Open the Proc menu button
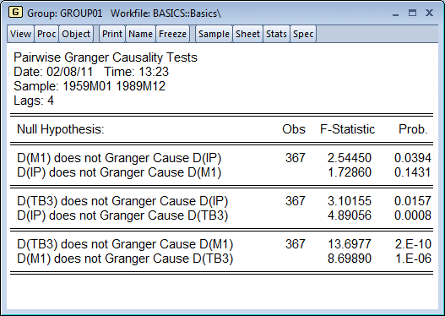Screen dimensions: 445x316 click(46, 34)
